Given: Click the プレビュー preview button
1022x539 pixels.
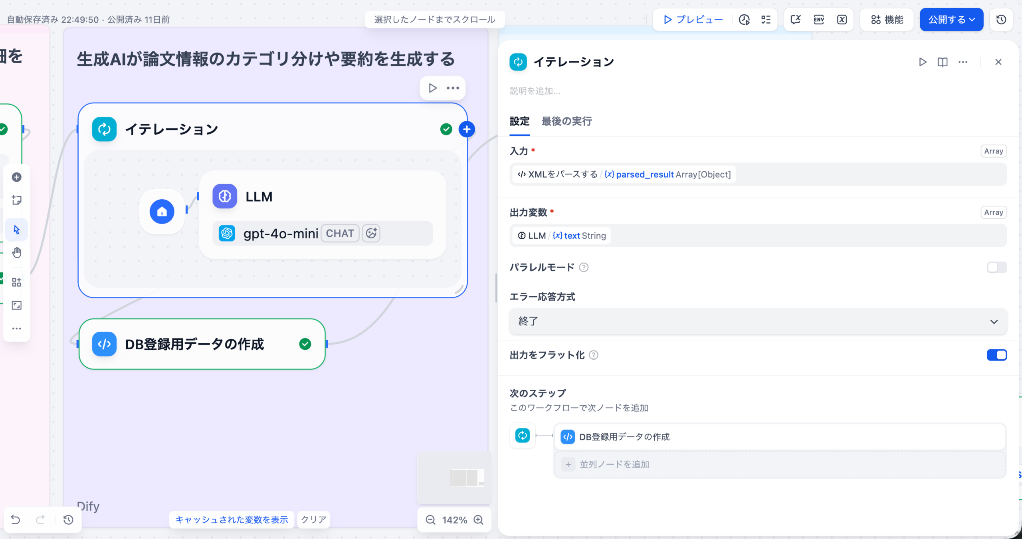Looking at the screenshot, I should tap(693, 20).
